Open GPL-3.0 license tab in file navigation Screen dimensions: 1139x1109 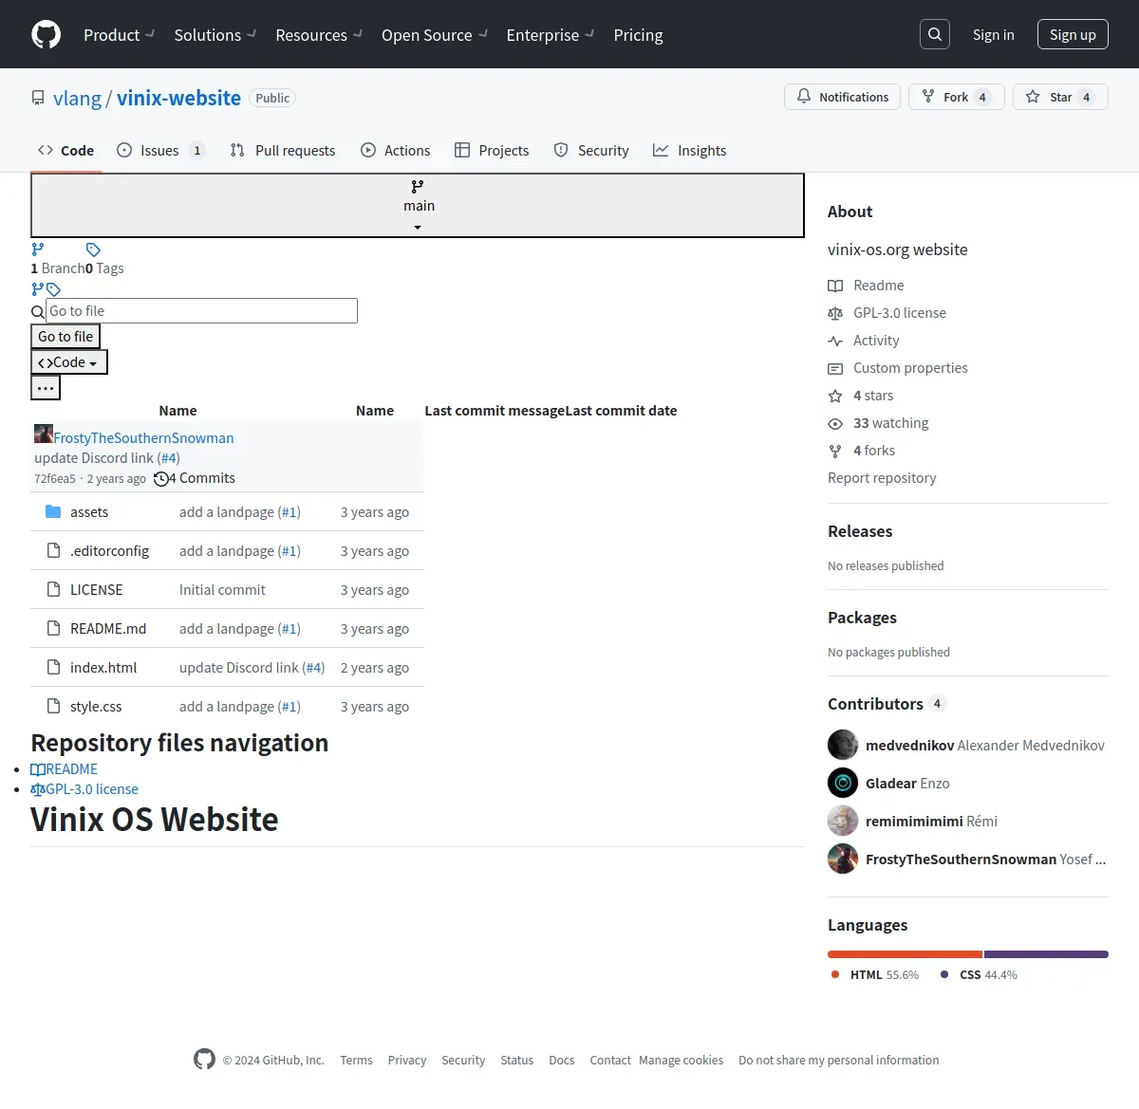pyautogui.click(x=84, y=789)
